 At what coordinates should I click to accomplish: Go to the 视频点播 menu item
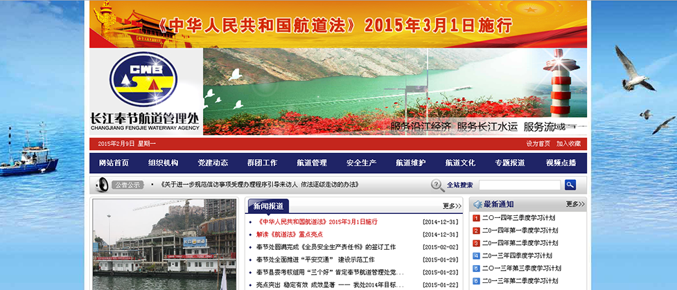pos(560,163)
